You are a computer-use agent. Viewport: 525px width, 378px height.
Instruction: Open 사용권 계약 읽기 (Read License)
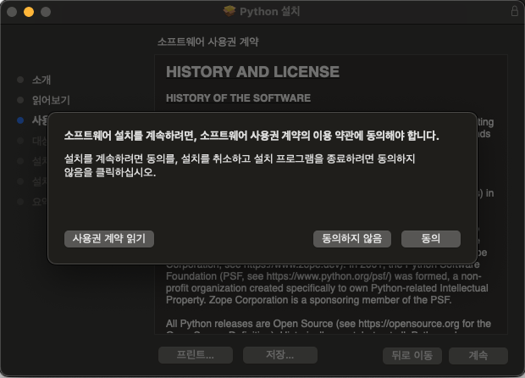109,239
